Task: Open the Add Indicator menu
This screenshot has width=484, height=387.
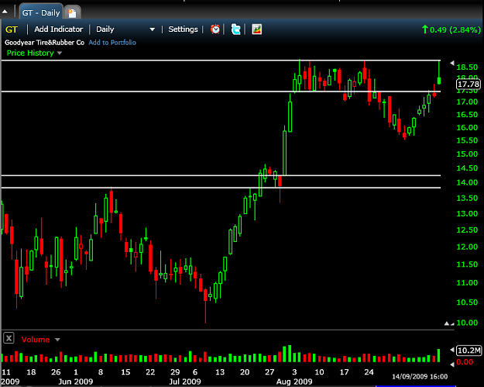Action: 59,29
